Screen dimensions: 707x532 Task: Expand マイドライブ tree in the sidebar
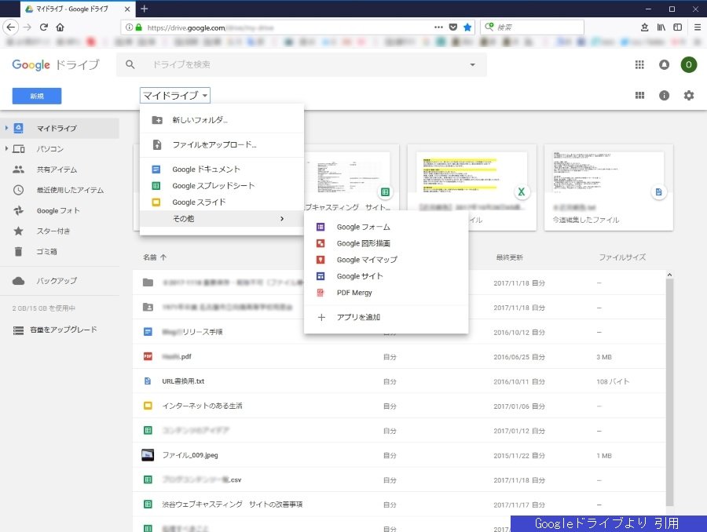click(x=6, y=128)
